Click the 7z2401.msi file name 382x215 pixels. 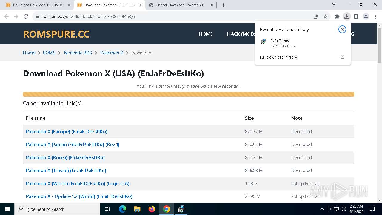pos(280,41)
